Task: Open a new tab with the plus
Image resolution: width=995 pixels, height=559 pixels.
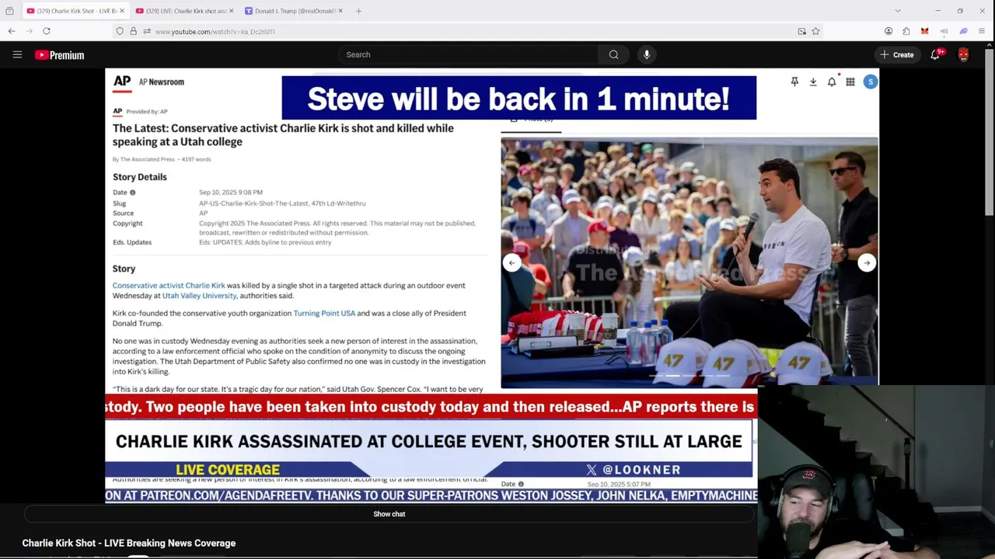Action: tap(358, 11)
